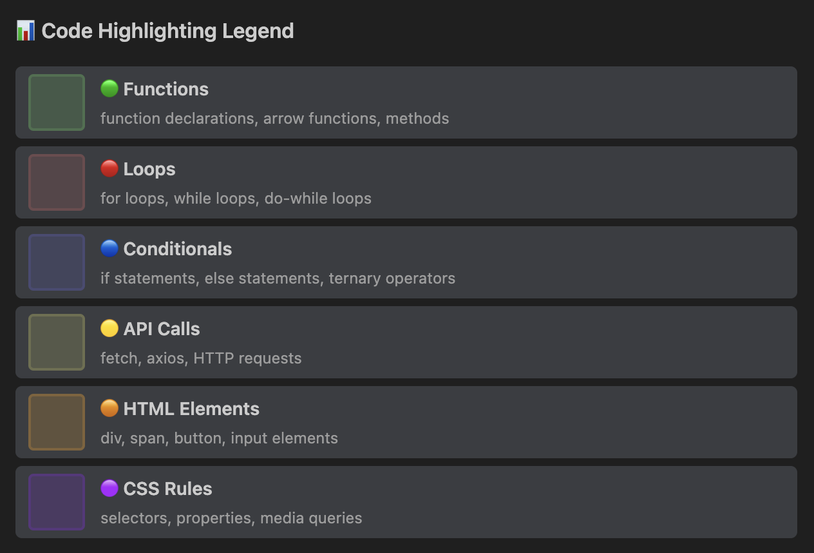Image resolution: width=814 pixels, height=553 pixels.
Task: Select the HTML Elements legend row
Action: tap(406, 422)
